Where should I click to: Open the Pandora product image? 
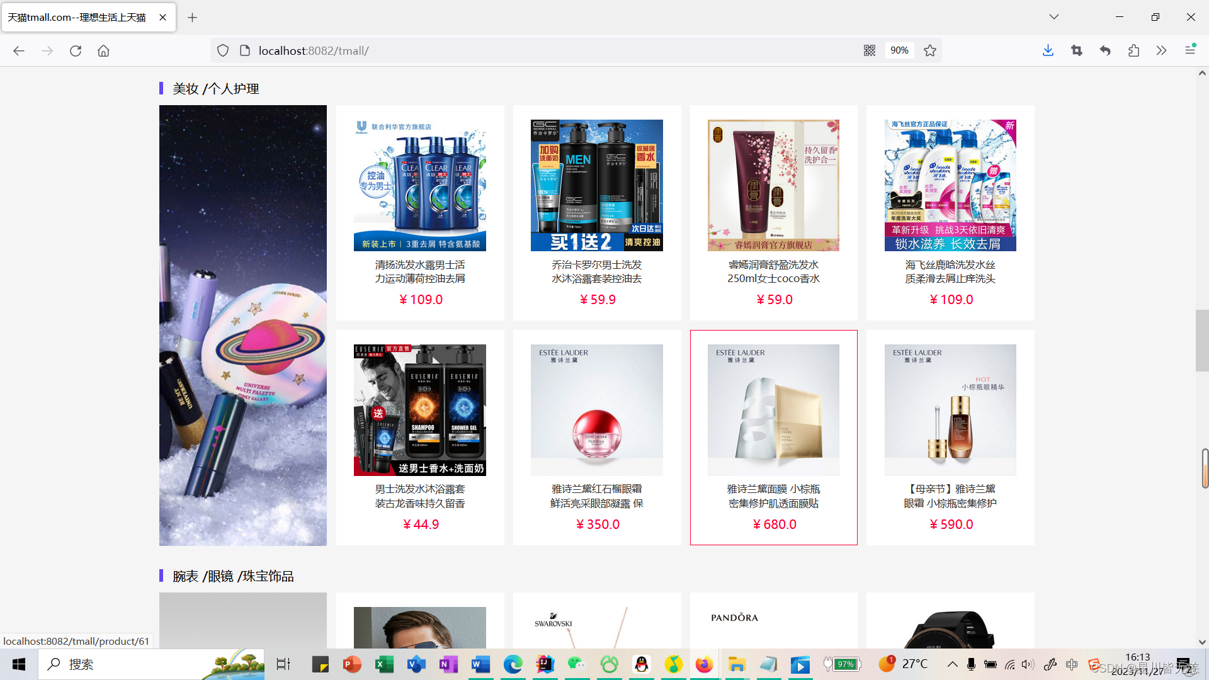[773, 628]
